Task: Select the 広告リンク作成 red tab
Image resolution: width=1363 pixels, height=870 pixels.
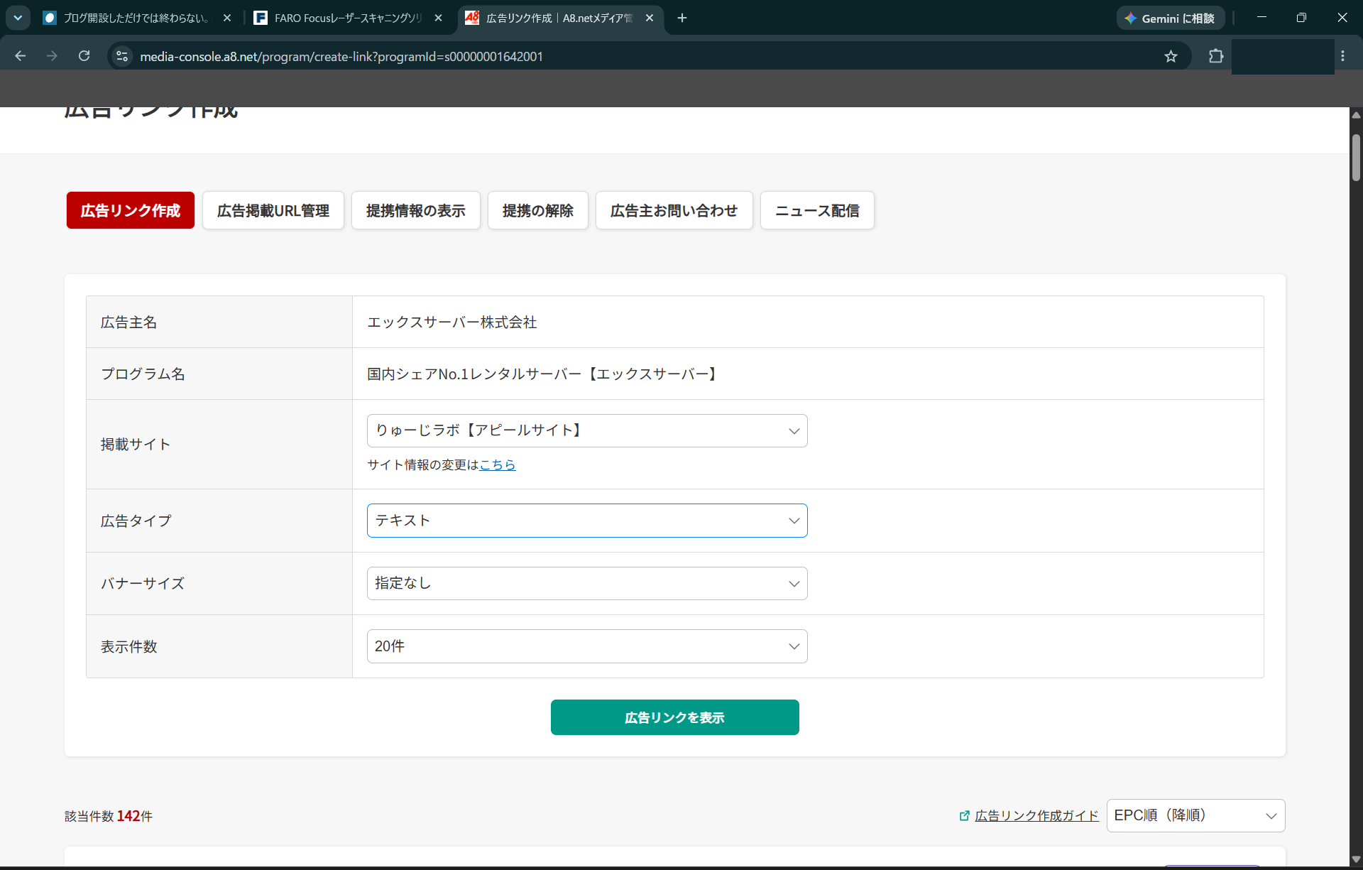Action: click(131, 210)
